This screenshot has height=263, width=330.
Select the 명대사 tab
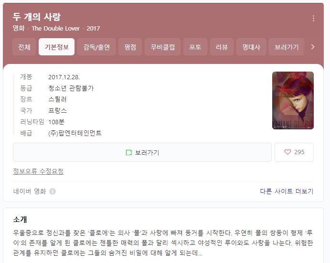[x=251, y=47]
